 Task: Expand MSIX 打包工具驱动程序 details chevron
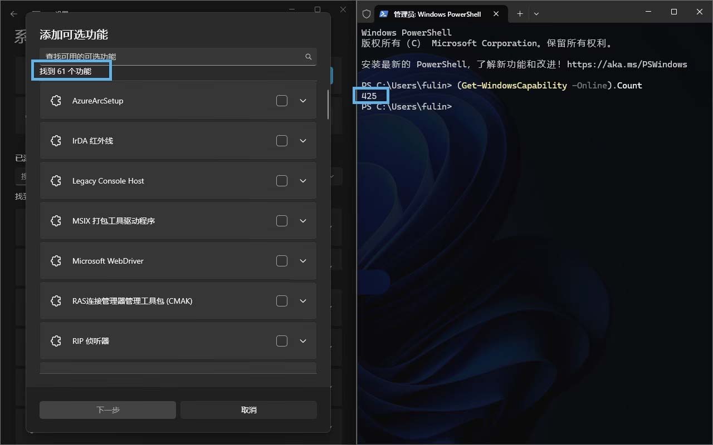(303, 221)
